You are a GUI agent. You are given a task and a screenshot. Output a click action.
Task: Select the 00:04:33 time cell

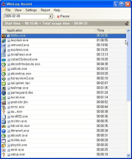click(x=102, y=69)
